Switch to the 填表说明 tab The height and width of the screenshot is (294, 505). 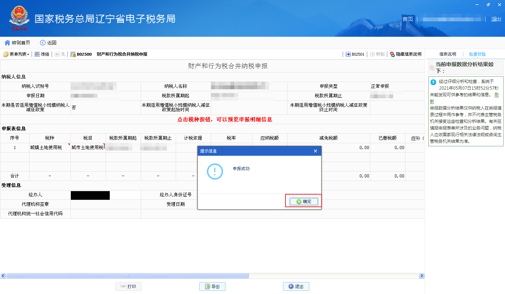click(448, 54)
